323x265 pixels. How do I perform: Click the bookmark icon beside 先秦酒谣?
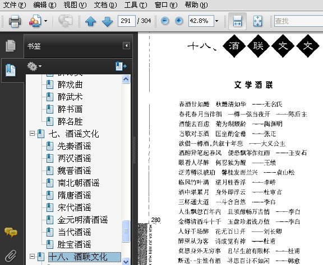(x=50, y=146)
